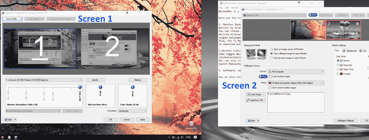The image size is (369, 140).
Task: Click the Monitor Resolution slider knob at 1366 x 768
Action: (x=79, y=87)
